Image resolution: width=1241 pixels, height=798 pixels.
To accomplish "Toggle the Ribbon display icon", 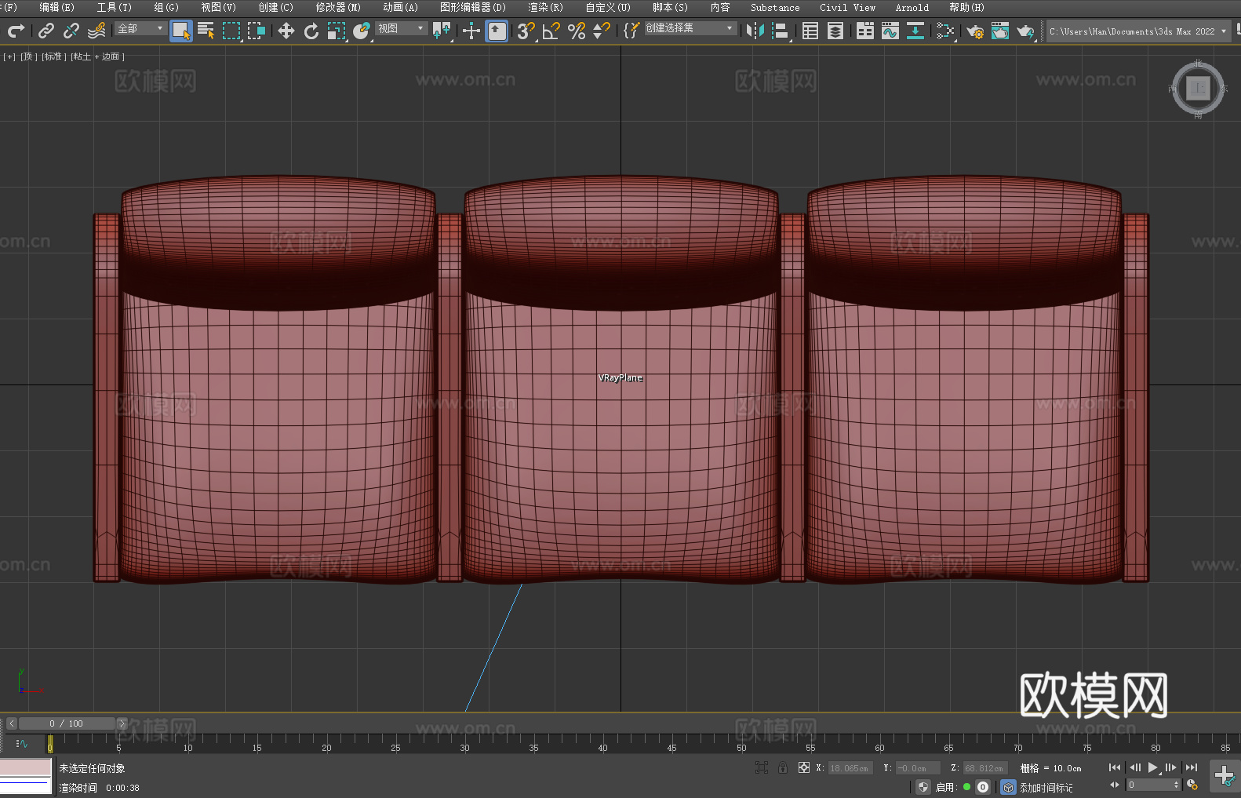I will [x=865, y=31].
